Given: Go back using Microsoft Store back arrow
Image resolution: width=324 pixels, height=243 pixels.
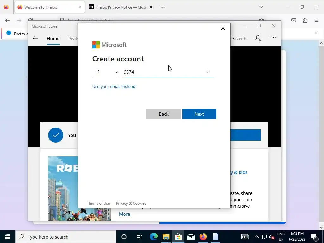Looking at the screenshot, I should [35, 38].
